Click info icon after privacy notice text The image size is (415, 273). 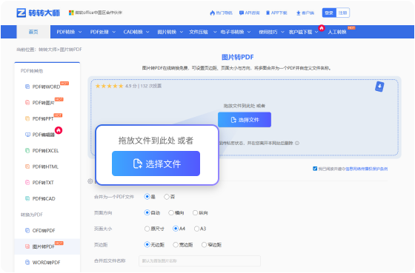[297, 143]
